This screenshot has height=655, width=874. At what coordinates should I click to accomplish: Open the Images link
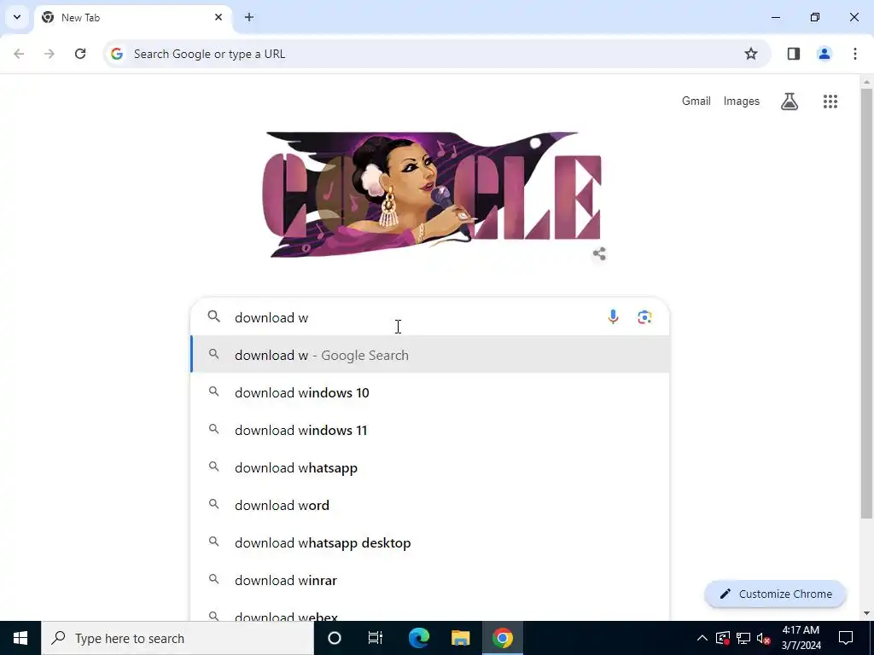[742, 101]
